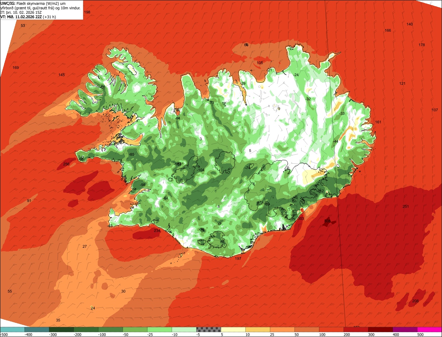The height and width of the screenshot is (337, 442).
Task: Click the legend swatch between -200 and -100
Action: coord(86,329)
